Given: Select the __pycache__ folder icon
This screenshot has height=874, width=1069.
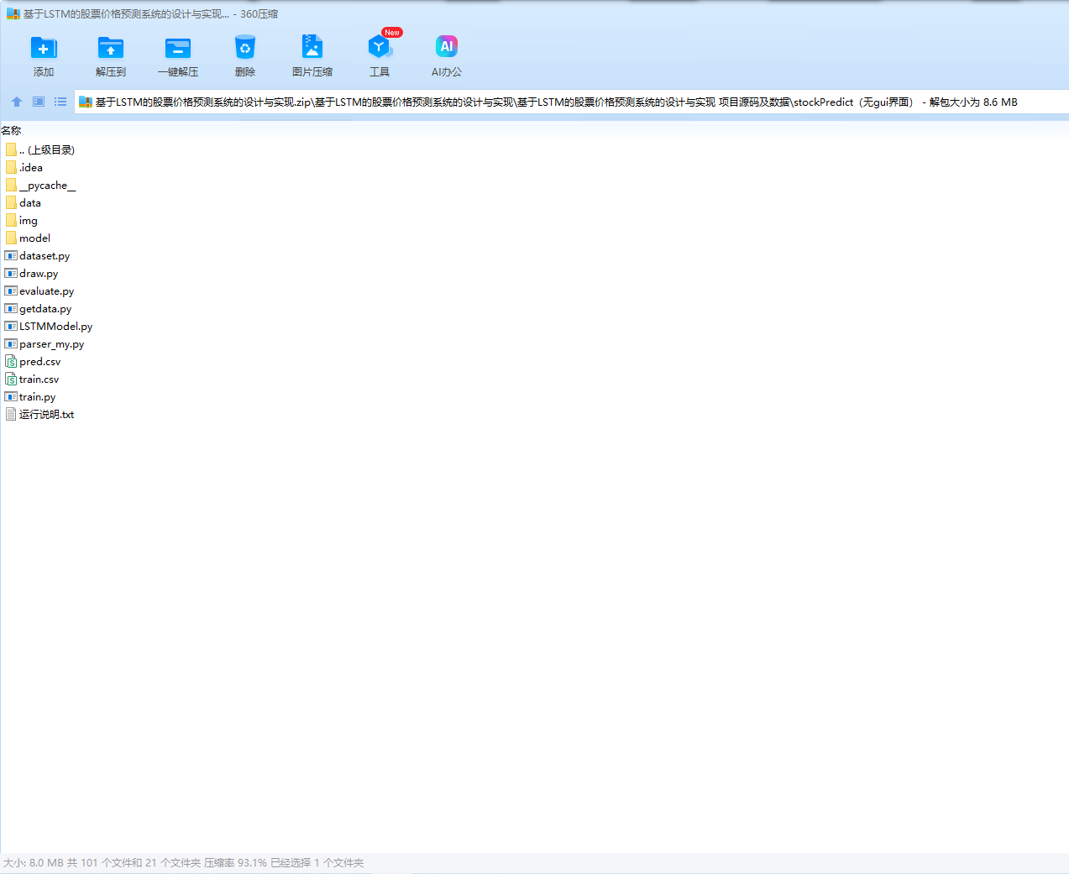Looking at the screenshot, I should click(x=11, y=186).
